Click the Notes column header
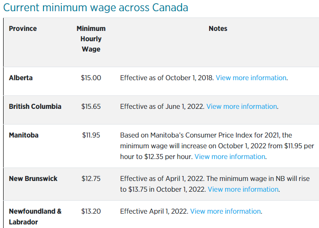This screenshot has height=228, width=319. pyautogui.click(x=218, y=28)
